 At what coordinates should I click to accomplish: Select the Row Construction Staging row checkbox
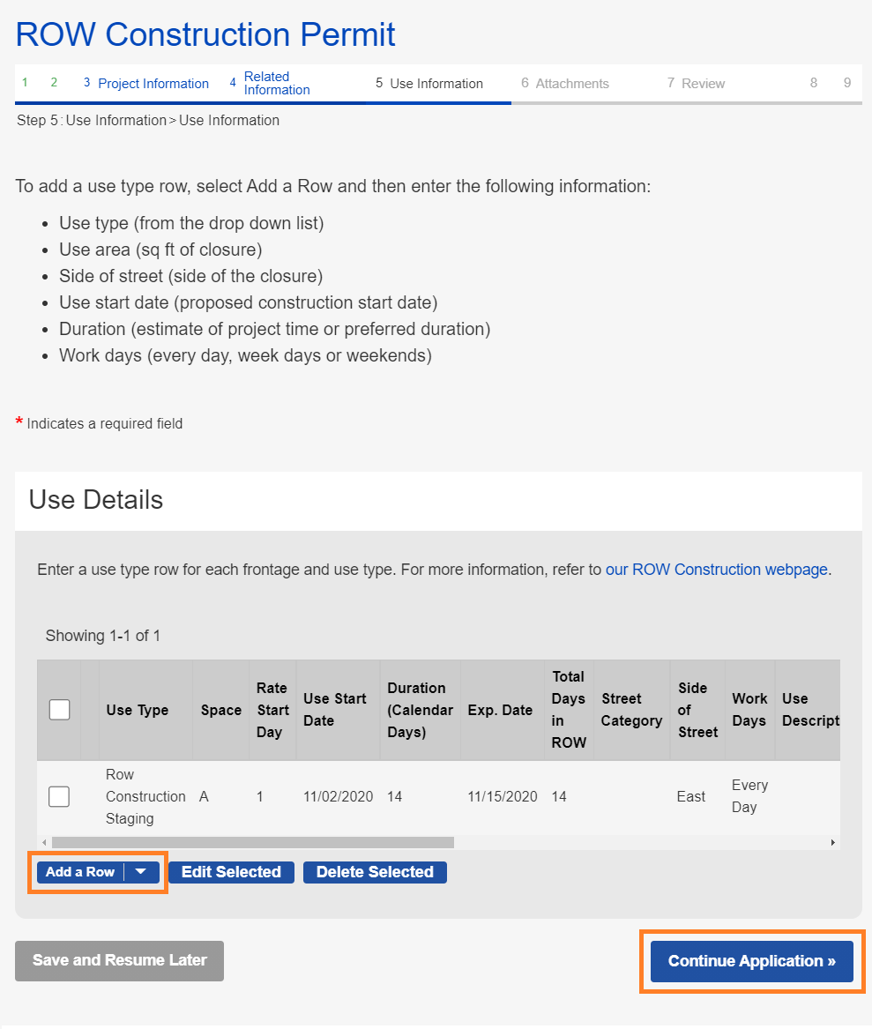pyautogui.click(x=59, y=796)
